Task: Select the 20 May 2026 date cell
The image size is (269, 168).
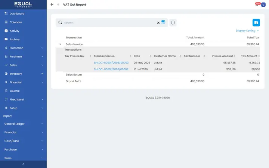Action: (142, 63)
